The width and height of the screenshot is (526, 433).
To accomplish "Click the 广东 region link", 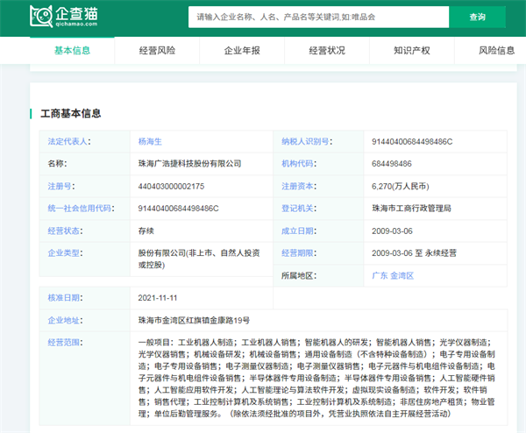I will coord(381,275).
